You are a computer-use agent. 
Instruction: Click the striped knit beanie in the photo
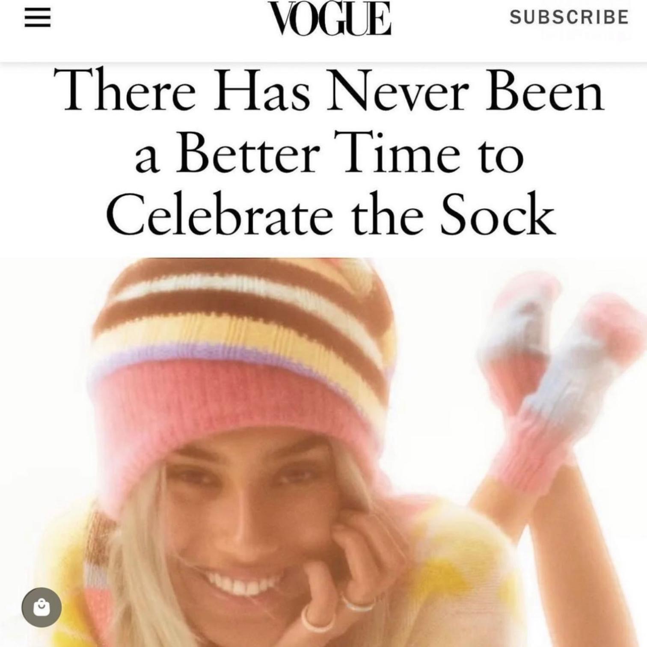click(x=244, y=351)
